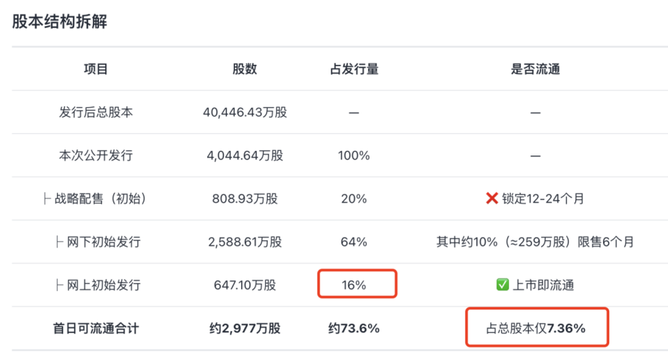Viewport: 668px width, 359px height.
Task: Click the 4,044.64万股 cell
Action: click(245, 155)
